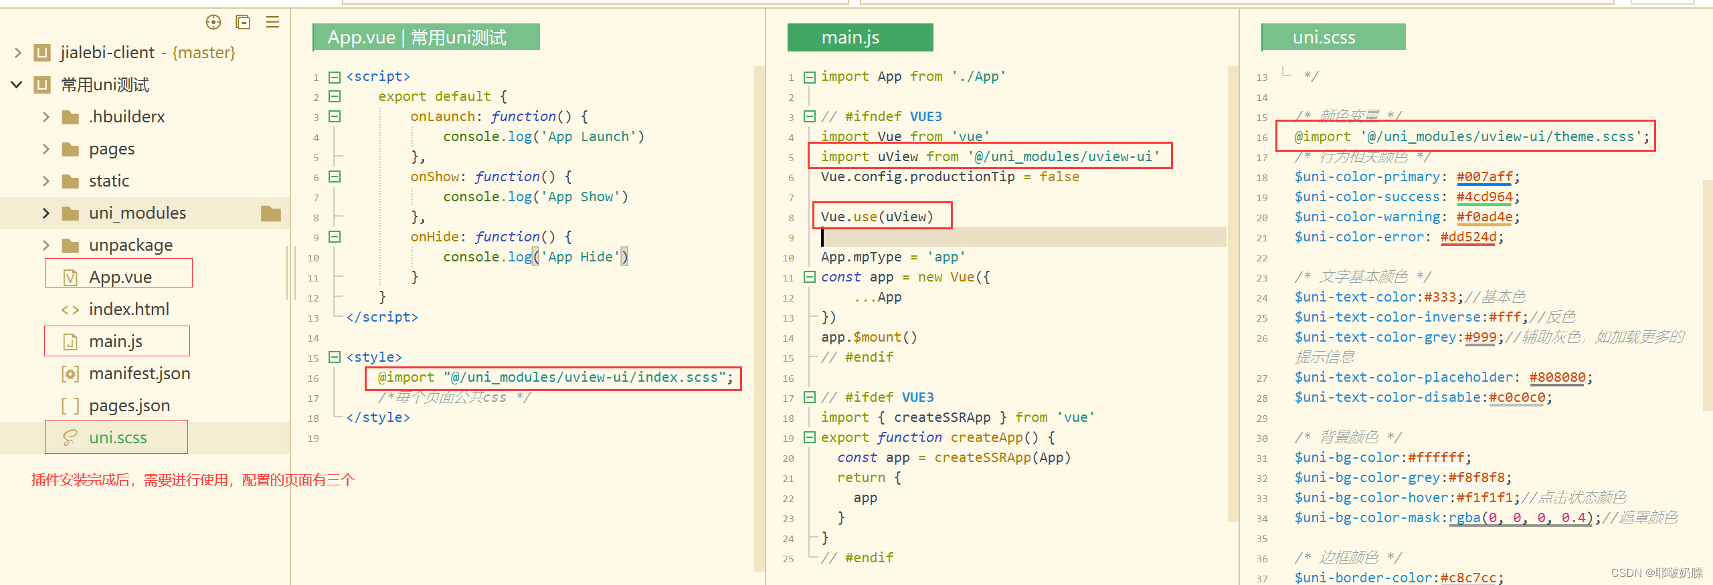
Task: Click the {master} branch label
Action: coord(204,52)
